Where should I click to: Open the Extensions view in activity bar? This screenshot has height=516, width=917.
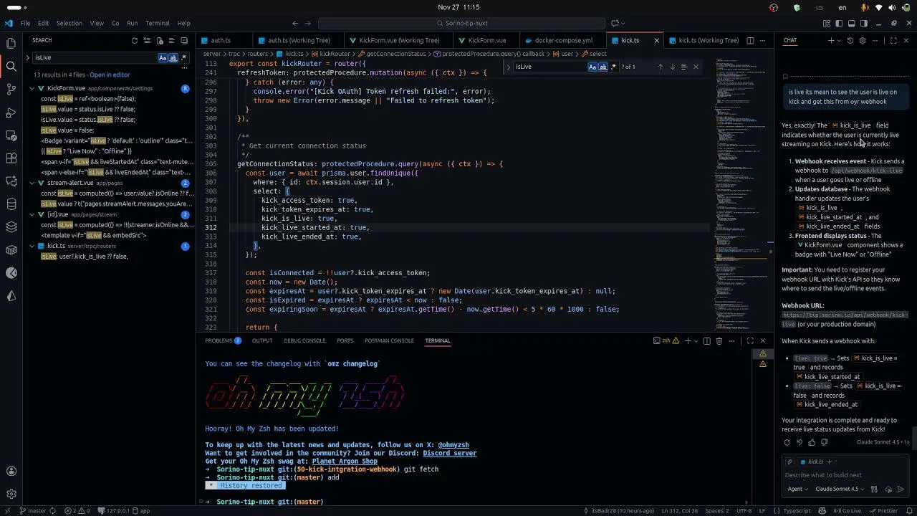click(x=11, y=158)
